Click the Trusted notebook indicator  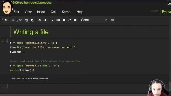155,11
